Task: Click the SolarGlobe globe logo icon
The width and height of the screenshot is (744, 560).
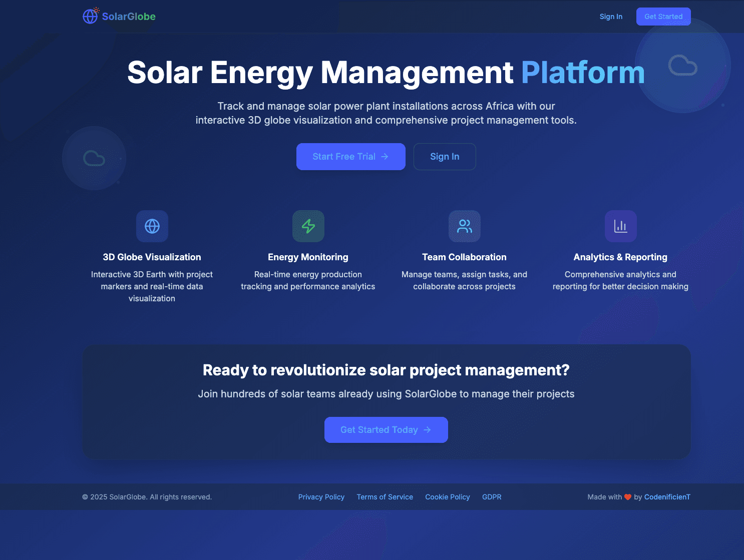Action: pos(90,17)
